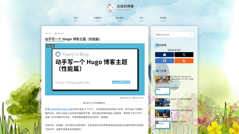Viewport: 239px width, 134px height.
Task: Click the chicken logo icon in header
Action: [110, 8]
